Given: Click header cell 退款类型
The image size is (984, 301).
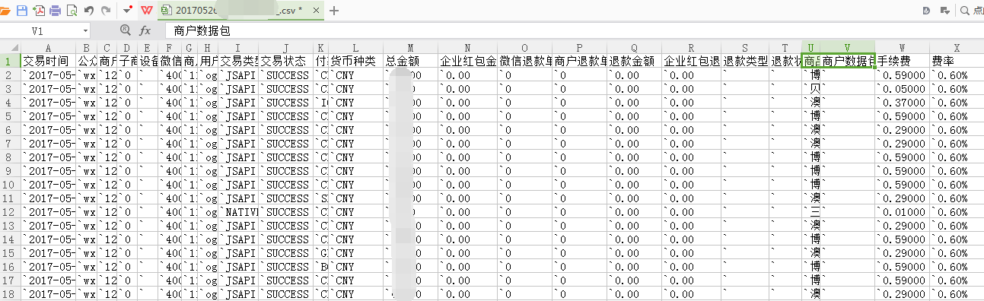Looking at the screenshot, I should (745, 61).
